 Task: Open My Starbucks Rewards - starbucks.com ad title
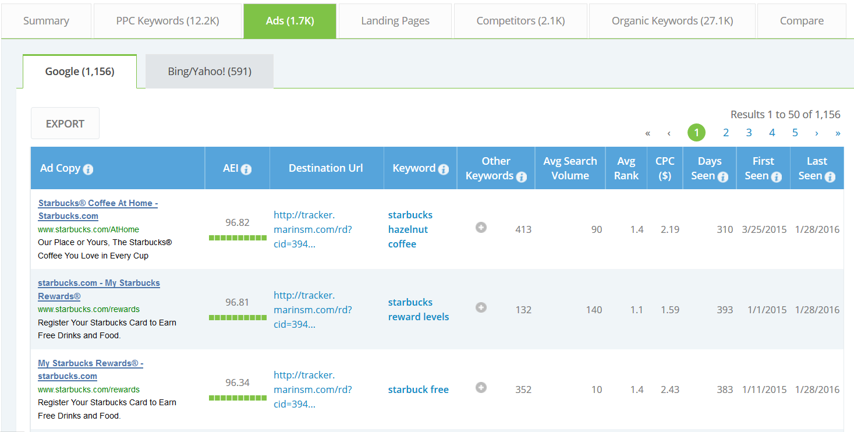(91, 370)
